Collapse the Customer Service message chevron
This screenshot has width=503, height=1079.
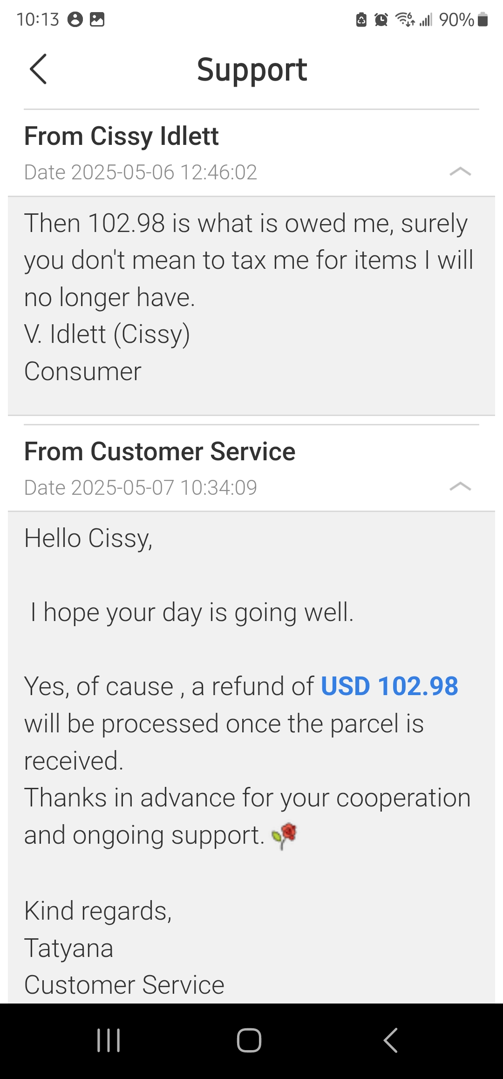pos(460,487)
